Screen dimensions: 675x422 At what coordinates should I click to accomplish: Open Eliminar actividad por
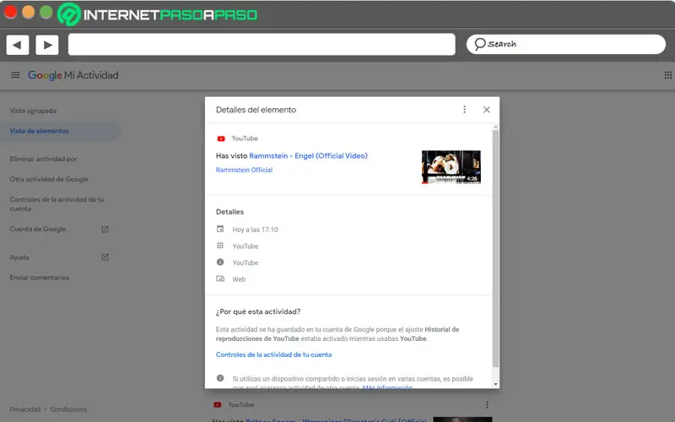(44, 159)
